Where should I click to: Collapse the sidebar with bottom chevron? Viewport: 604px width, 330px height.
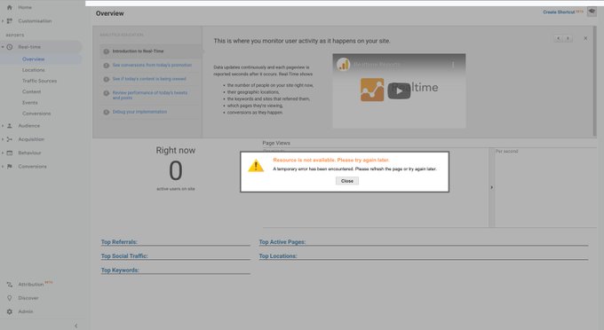[x=75, y=326]
